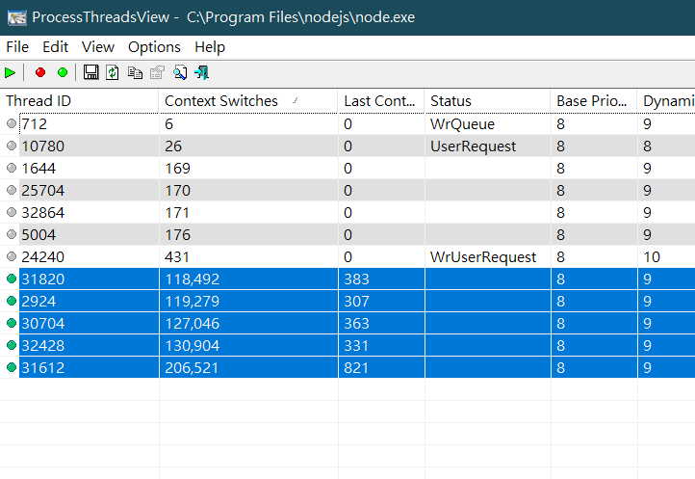
Task: Open the View menu
Action: click(x=98, y=47)
